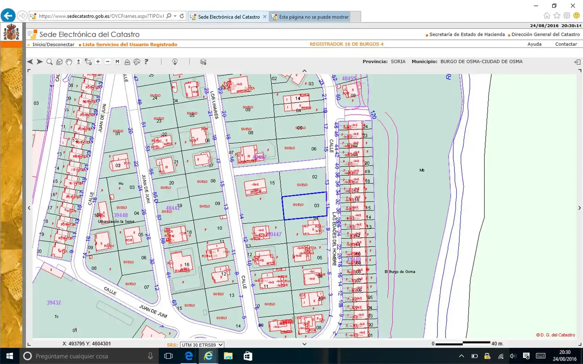Pan the map down with the bottom chevron
This screenshot has width=583, height=364.
coord(304,344)
